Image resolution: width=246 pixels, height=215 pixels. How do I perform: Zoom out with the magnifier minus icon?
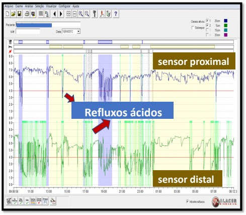coord(87,14)
